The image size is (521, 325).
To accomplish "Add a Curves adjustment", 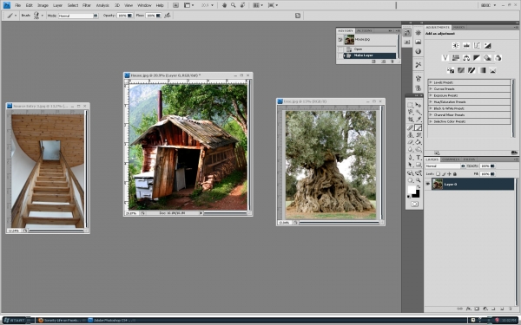I will pos(477,45).
